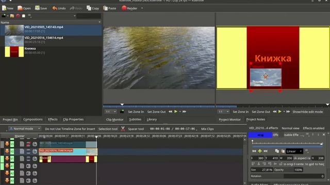Rewind the project monitor

[275, 112]
